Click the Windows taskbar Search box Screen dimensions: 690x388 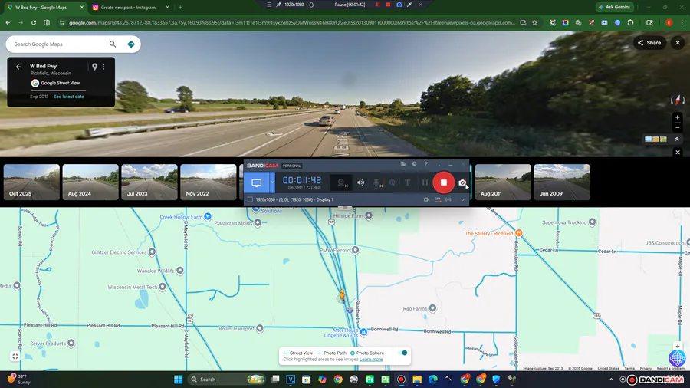click(x=227, y=380)
